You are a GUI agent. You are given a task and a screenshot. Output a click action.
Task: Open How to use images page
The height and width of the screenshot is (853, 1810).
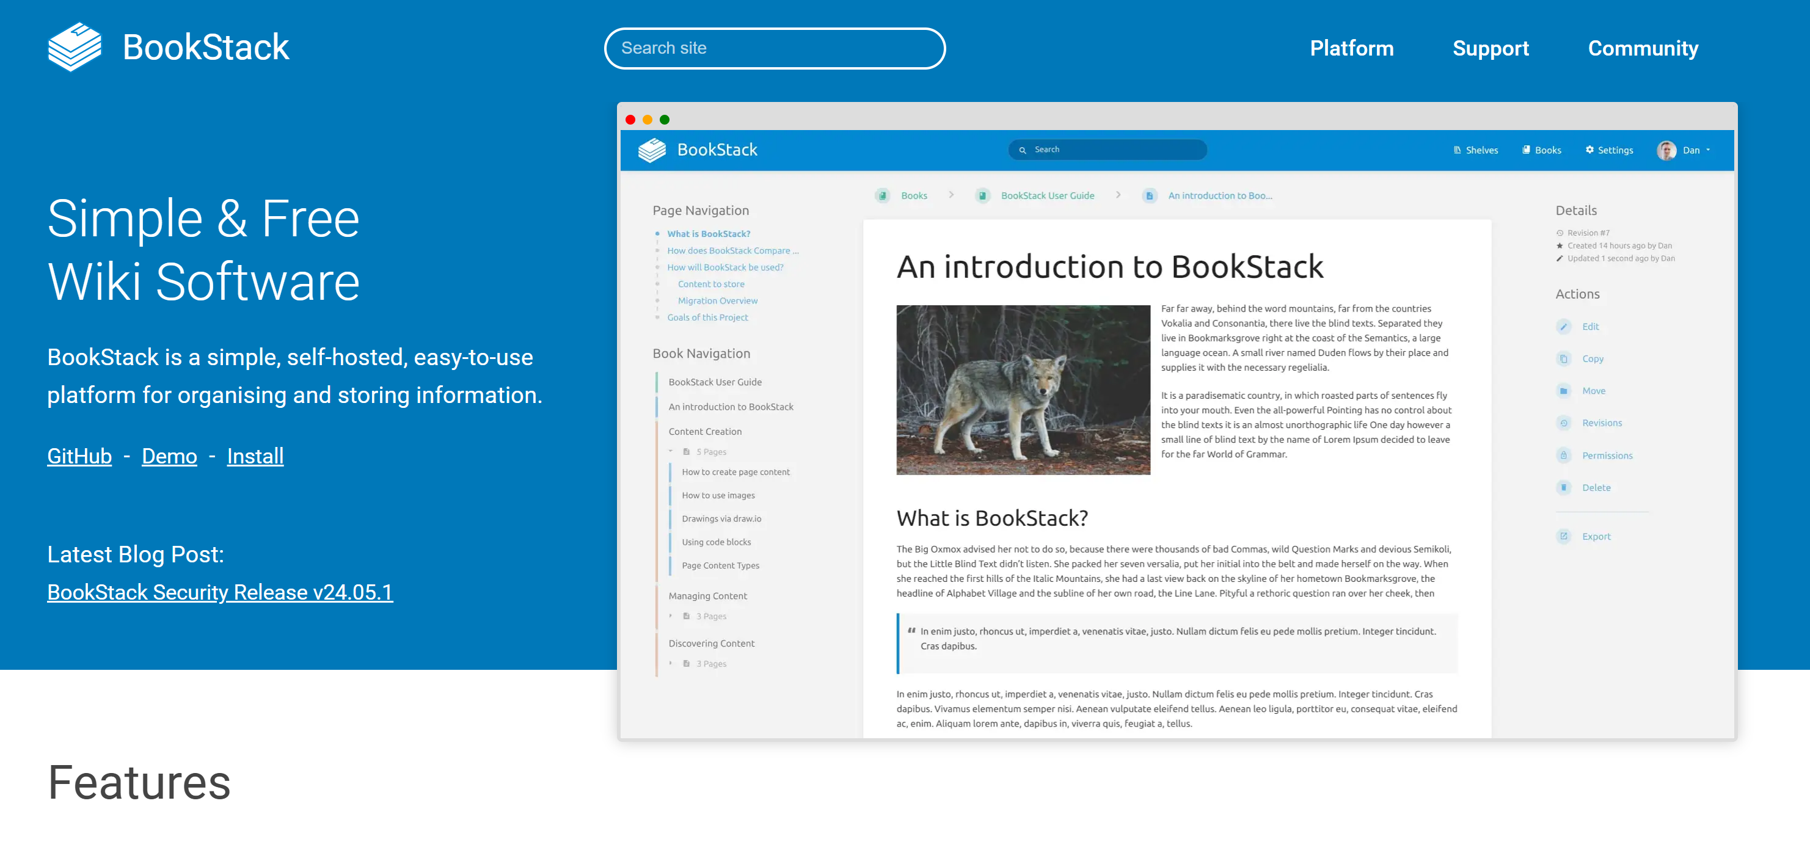click(718, 495)
